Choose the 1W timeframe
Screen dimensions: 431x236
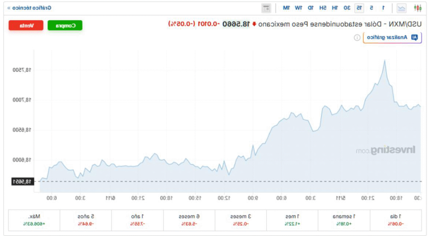(298, 8)
